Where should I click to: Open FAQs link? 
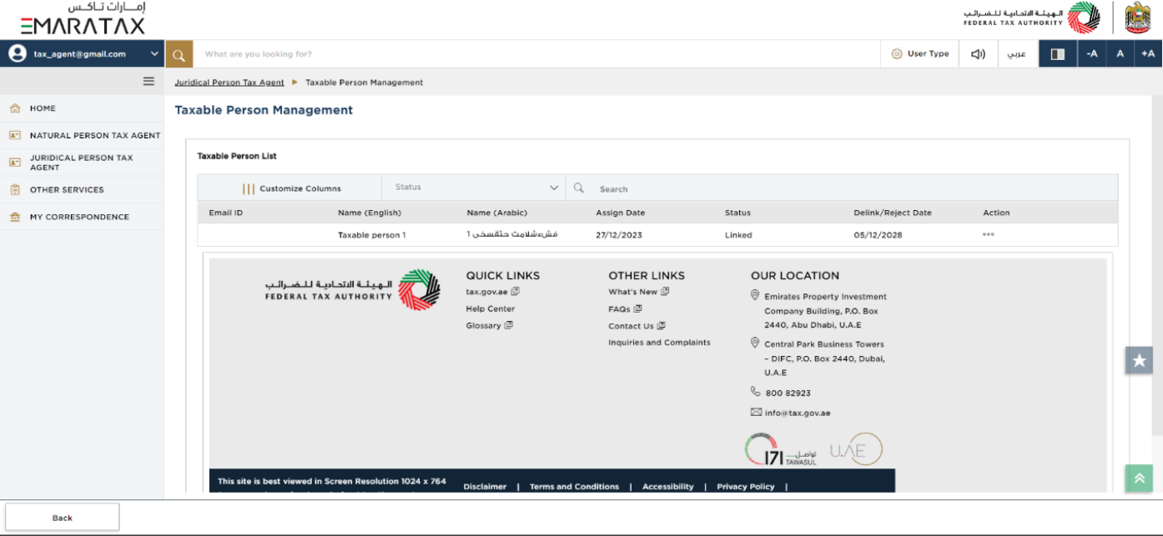point(625,309)
